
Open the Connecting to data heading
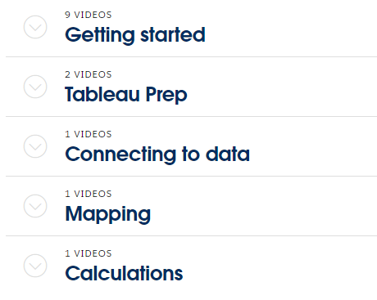click(x=157, y=154)
